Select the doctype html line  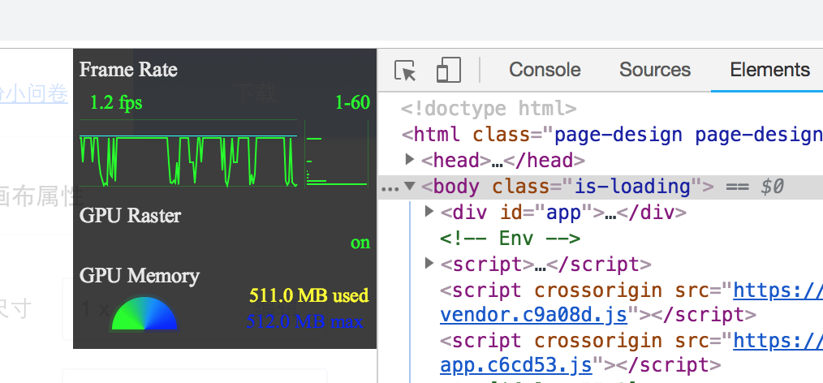489,109
